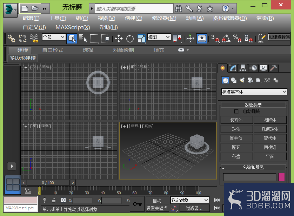Viewport: 294px width, 216px height.
Task: Switch to the 对象绘制 ribbon tab
Action: 123,50
